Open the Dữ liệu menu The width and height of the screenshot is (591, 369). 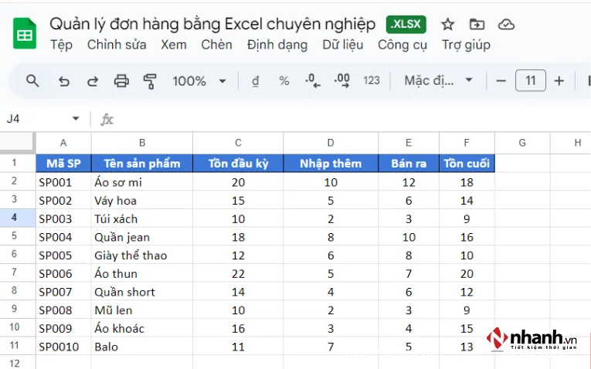[x=342, y=45]
